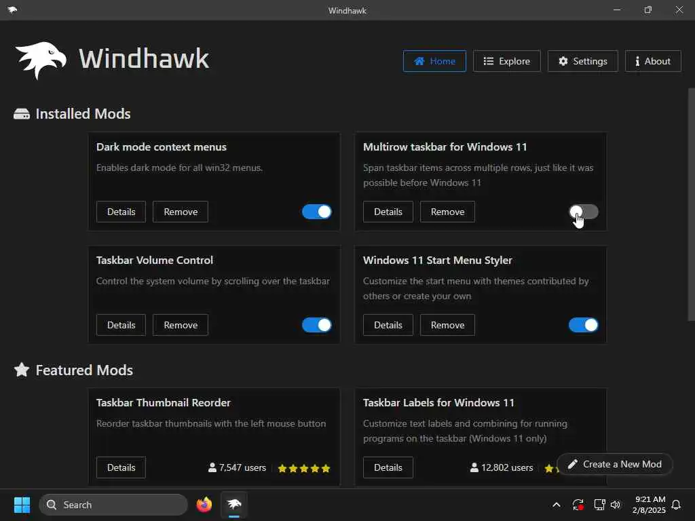Click the 12,802 users count

click(x=502, y=468)
